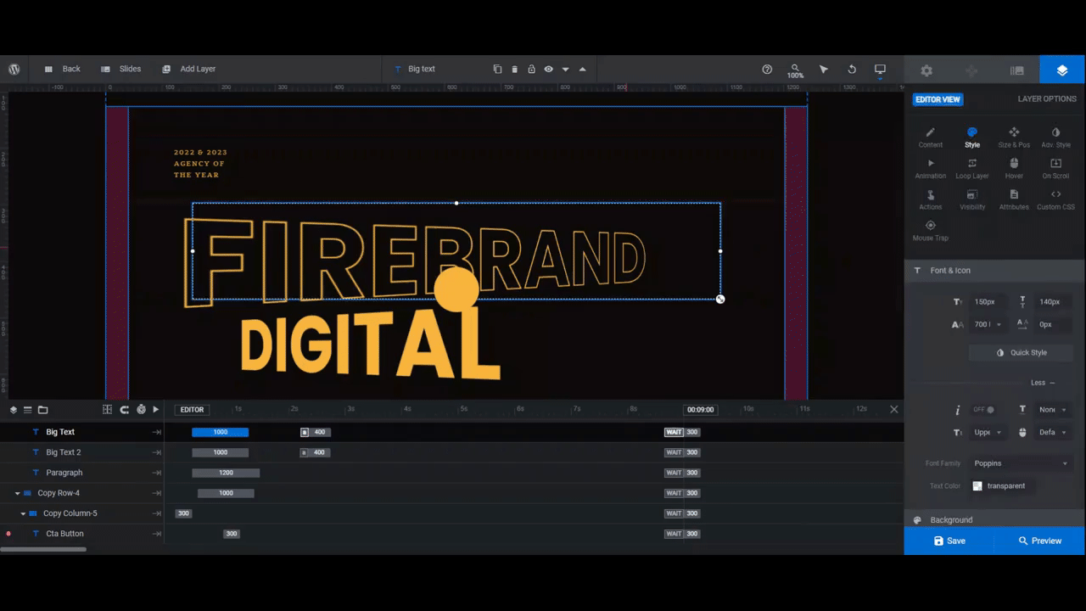Move selected layer up in order
The image size is (1086, 611).
pos(582,69)
